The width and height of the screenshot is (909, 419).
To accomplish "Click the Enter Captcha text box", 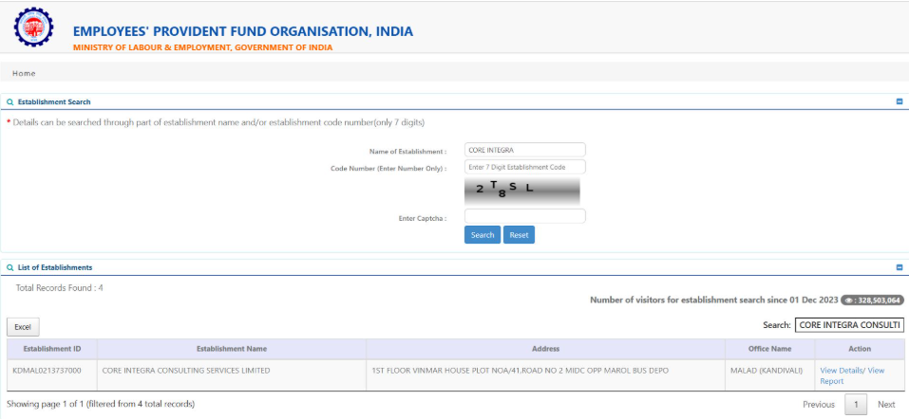I will (x=524, y=217).
